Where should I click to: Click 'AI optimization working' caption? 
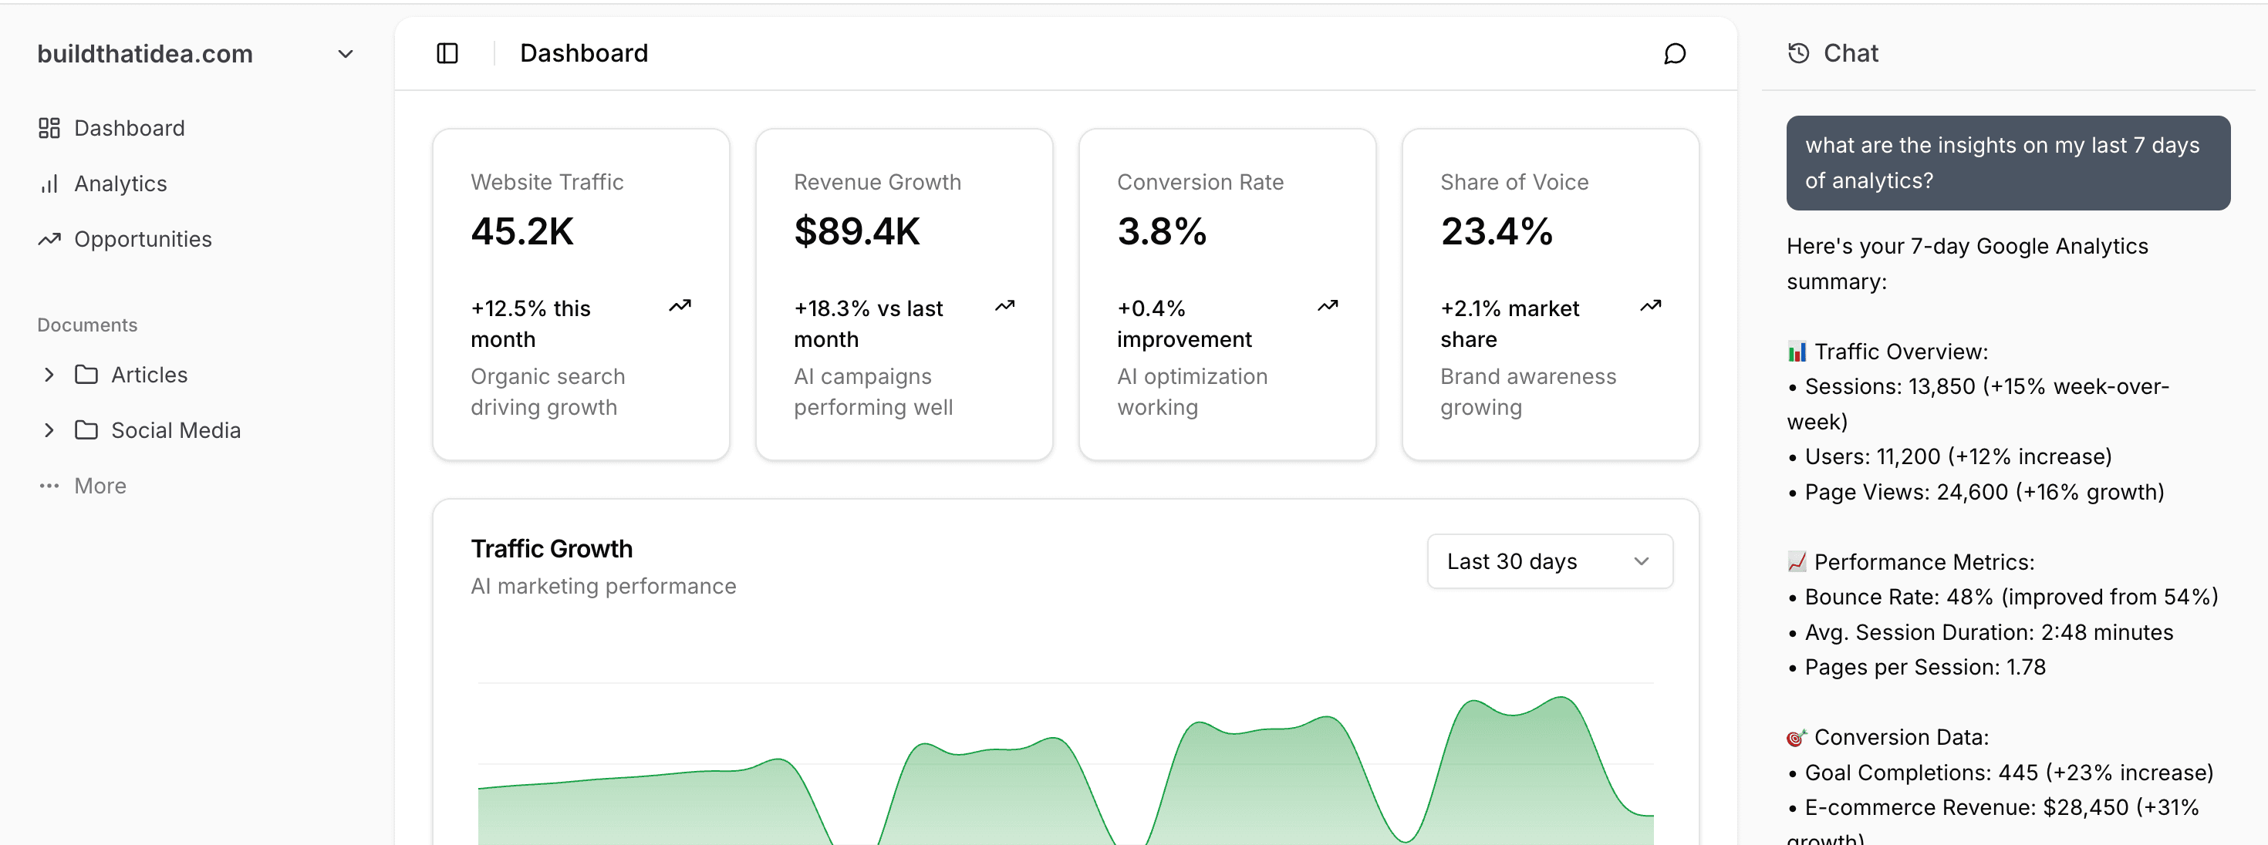1192,392
